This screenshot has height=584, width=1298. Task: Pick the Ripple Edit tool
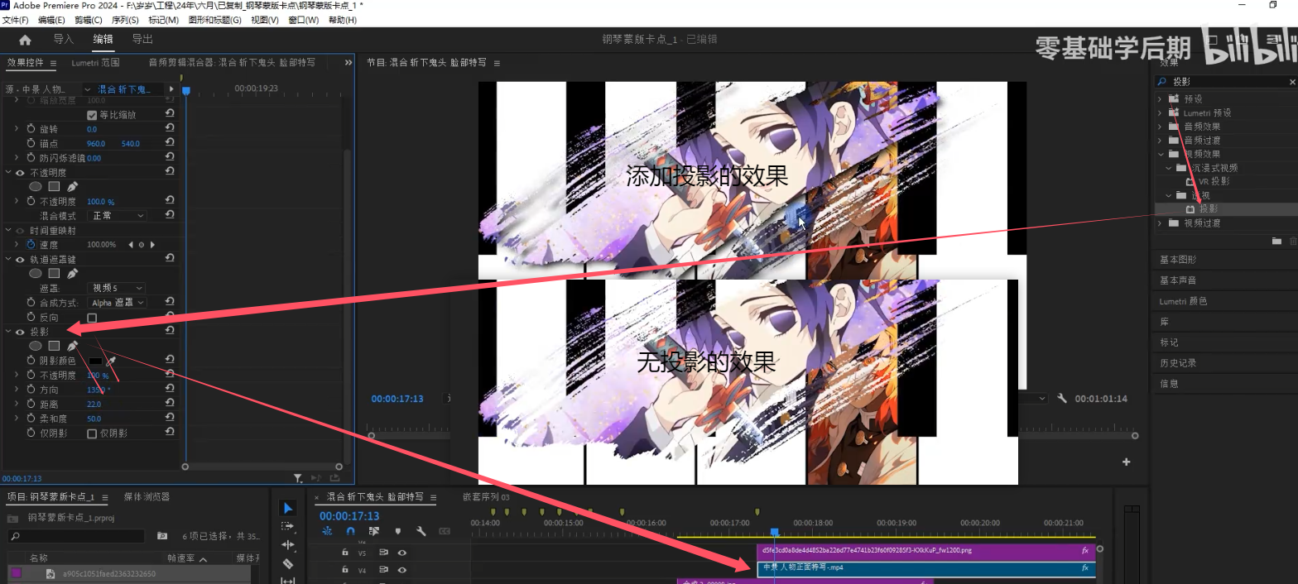pyautogui.click(x=287, y=545)
